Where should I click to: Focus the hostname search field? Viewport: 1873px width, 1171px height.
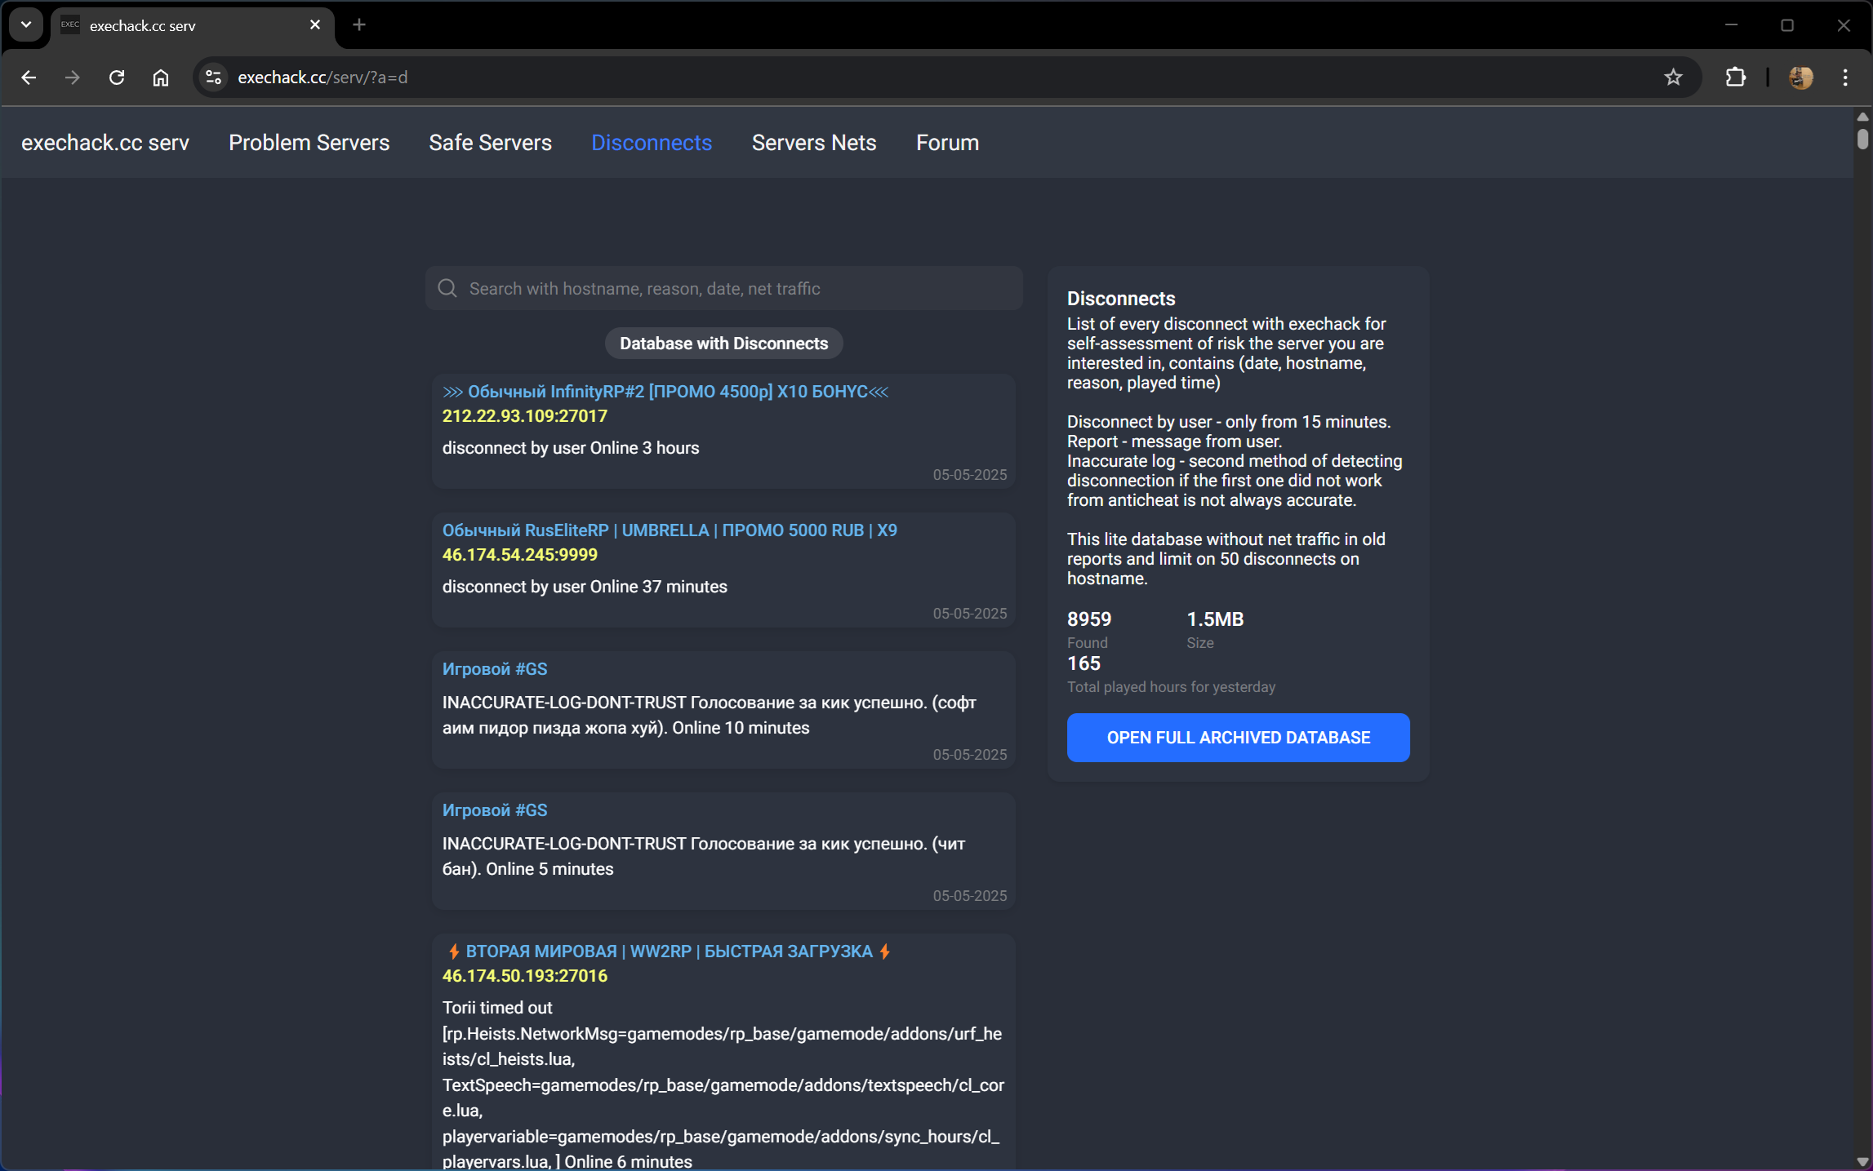[x=723, y=288]
